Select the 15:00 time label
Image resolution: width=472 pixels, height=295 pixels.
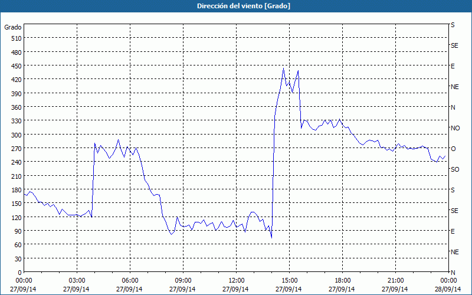pyautogui.click(x=289, y=280)
